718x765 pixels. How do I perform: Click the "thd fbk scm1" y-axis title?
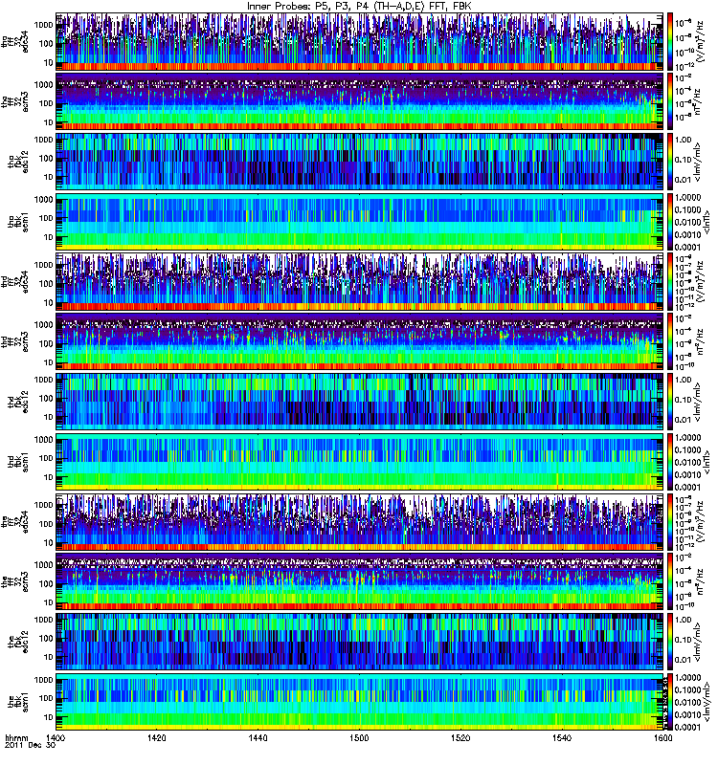18,462
